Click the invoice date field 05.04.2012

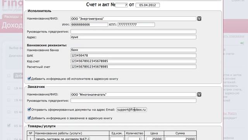pyautogui.click(x=148, y=5)
